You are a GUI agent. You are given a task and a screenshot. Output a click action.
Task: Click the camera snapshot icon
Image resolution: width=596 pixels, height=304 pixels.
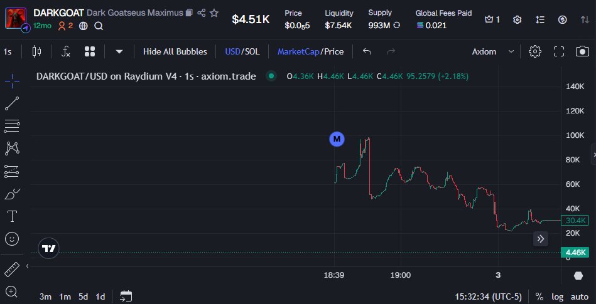pyautogui.click(x=582, y=51)
